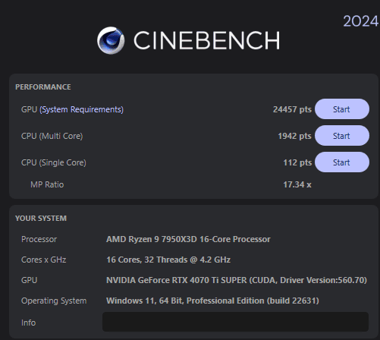Select the Windows 11 operating system text
This screenshot has height=340, width=380.
point(212,301)
